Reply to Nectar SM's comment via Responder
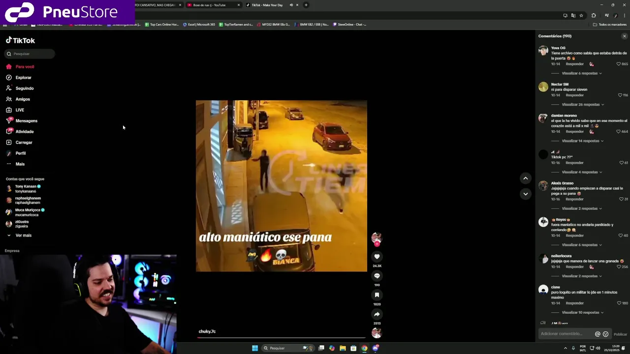 click(x=574, y=95)
